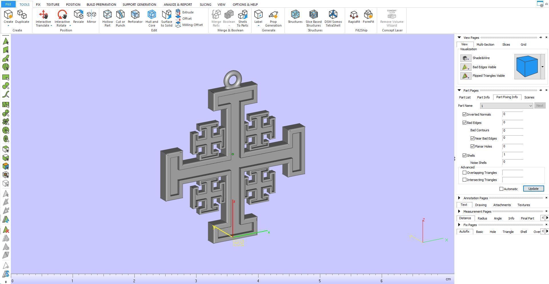
Task: Toggle the Near Bad Edges checkbox
Action: coord(472,138)
